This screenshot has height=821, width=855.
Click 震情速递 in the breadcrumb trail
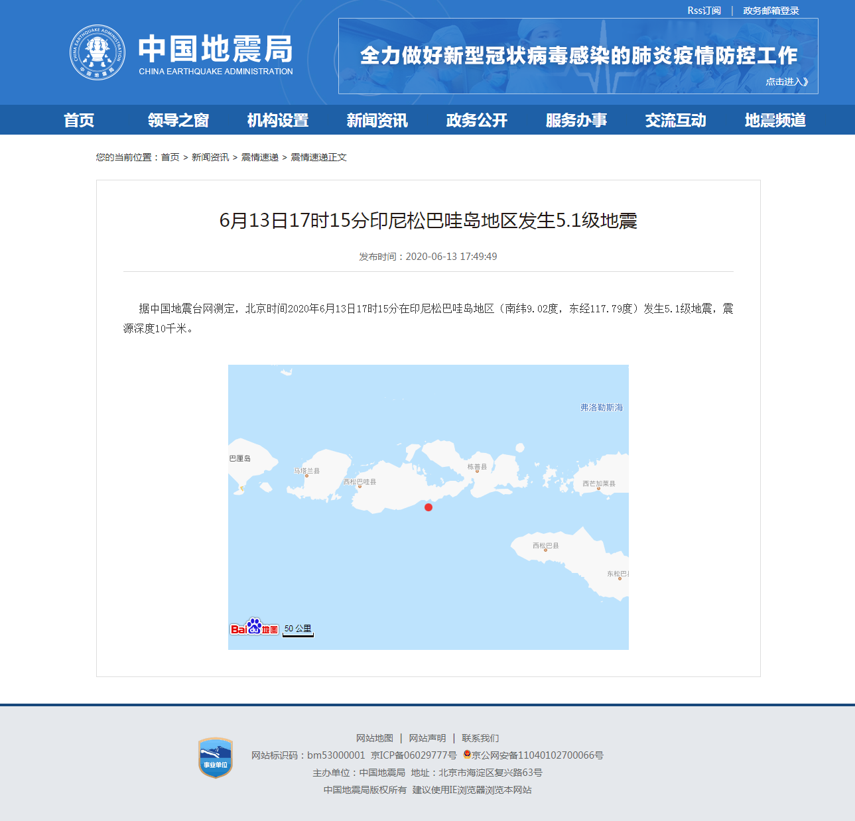pyautogui.click(x=259, y=157)
